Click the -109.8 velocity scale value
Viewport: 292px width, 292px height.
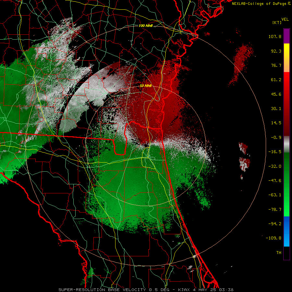274,238
